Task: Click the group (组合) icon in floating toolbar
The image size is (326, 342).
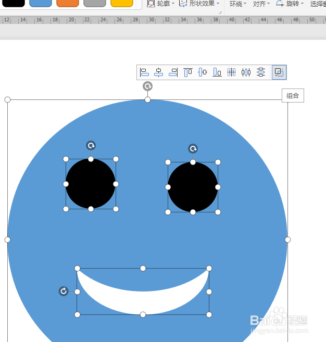Action: point(279,72)
